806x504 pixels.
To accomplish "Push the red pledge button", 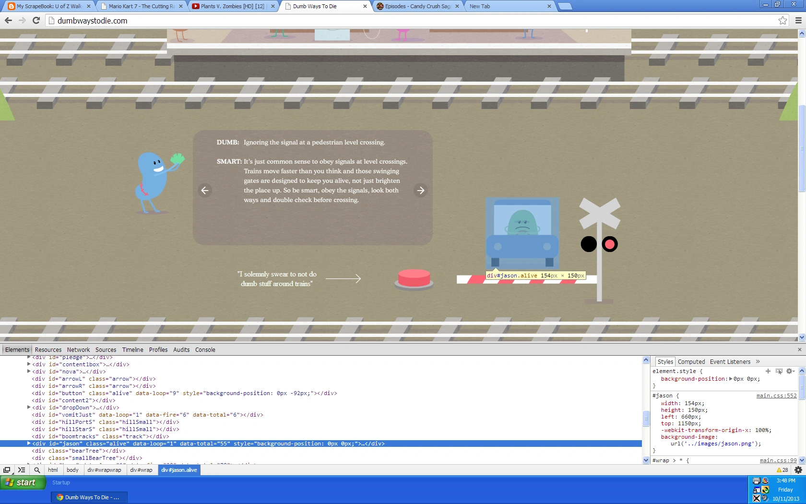I will [x=414, y=279].
